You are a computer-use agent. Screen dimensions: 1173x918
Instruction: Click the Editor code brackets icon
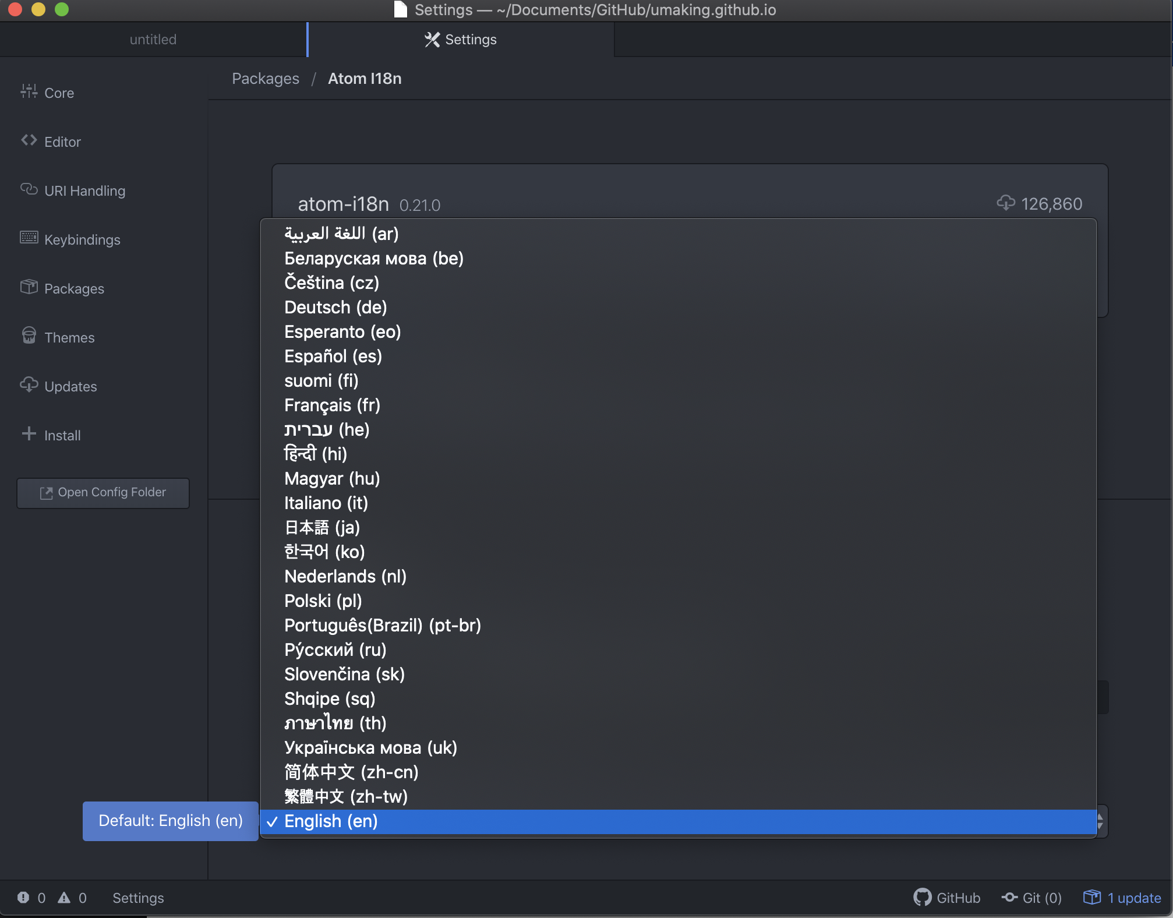coord(29,140)
